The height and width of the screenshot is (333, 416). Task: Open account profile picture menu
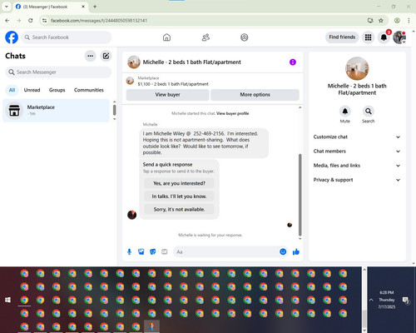tap(399, 37)
